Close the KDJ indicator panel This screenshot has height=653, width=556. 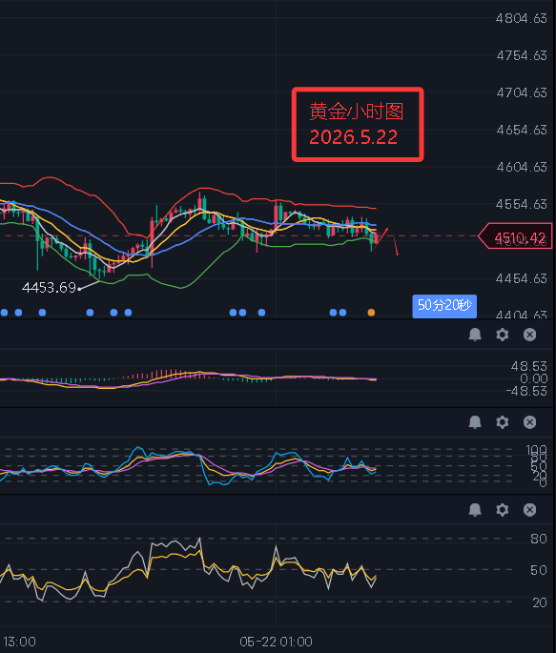[529, 422]
